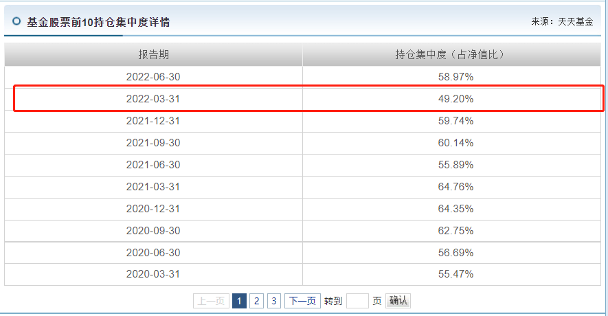Viewport: 608px width, 316px height.
Task: Click the 49.20% concentration value
Action: (x=455, y=99)
